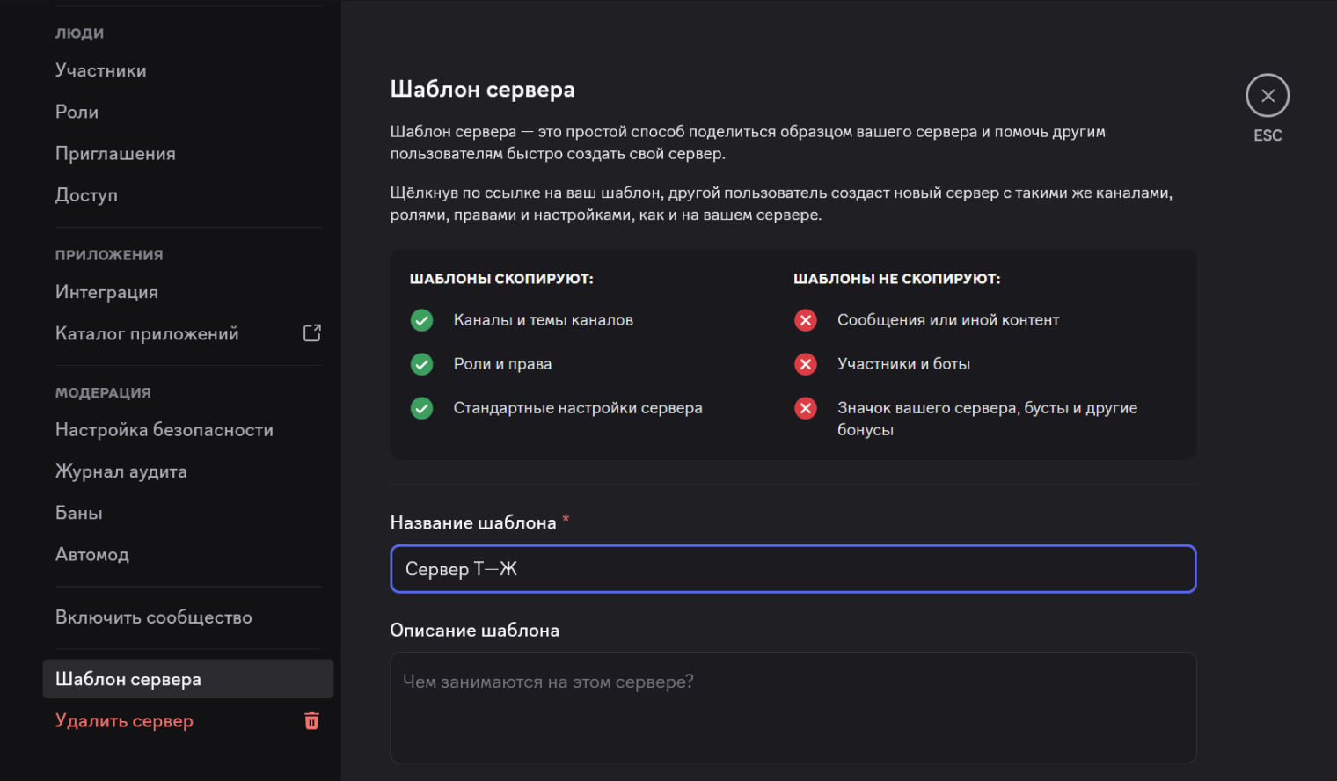Open Настройка безопасности moderation page
The image size is (1337, 781).
point(164,430)
